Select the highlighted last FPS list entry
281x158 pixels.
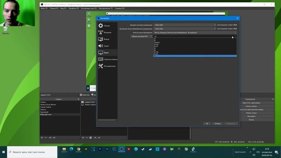[x=195, y=56]
